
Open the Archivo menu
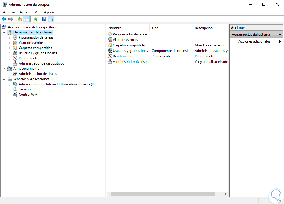[9, 12]
